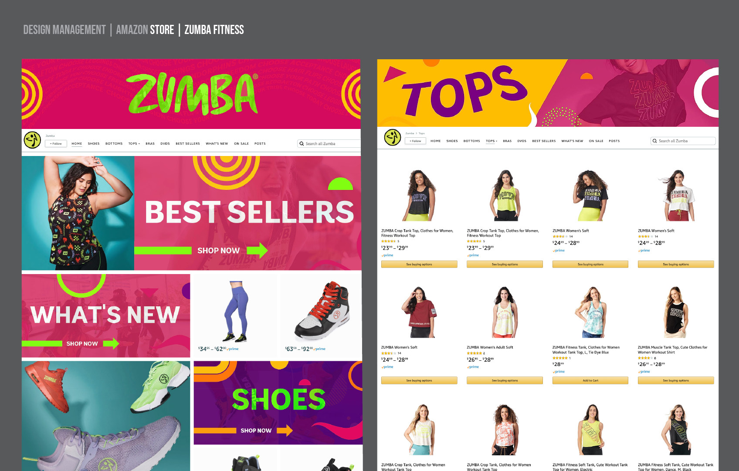Click See buying options under first crop tank
Image resolution: width=739 pixels, height=471 pixels.
click(x=419, y=264)
